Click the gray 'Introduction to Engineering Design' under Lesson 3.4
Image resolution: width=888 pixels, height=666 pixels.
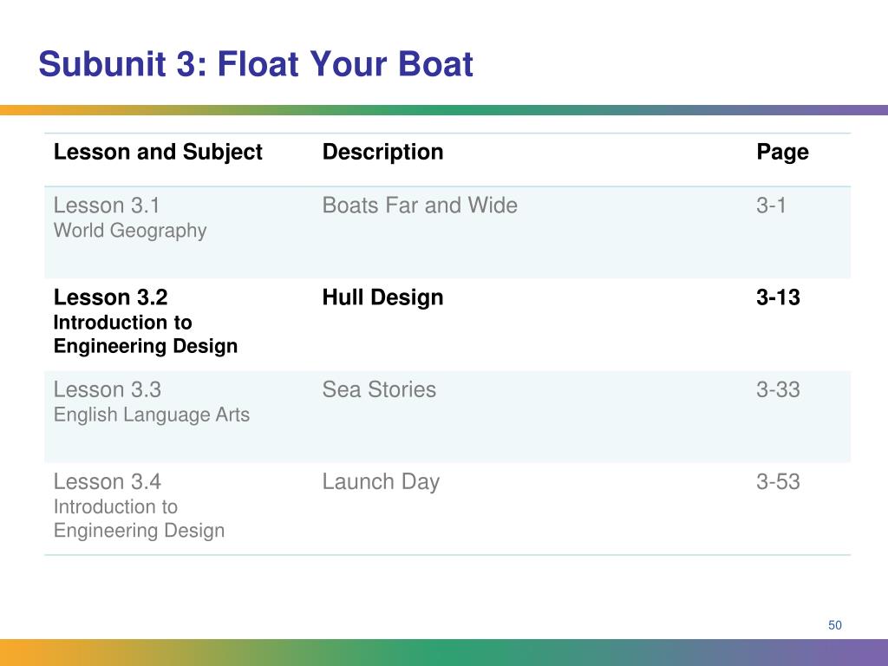pos(140,519)
